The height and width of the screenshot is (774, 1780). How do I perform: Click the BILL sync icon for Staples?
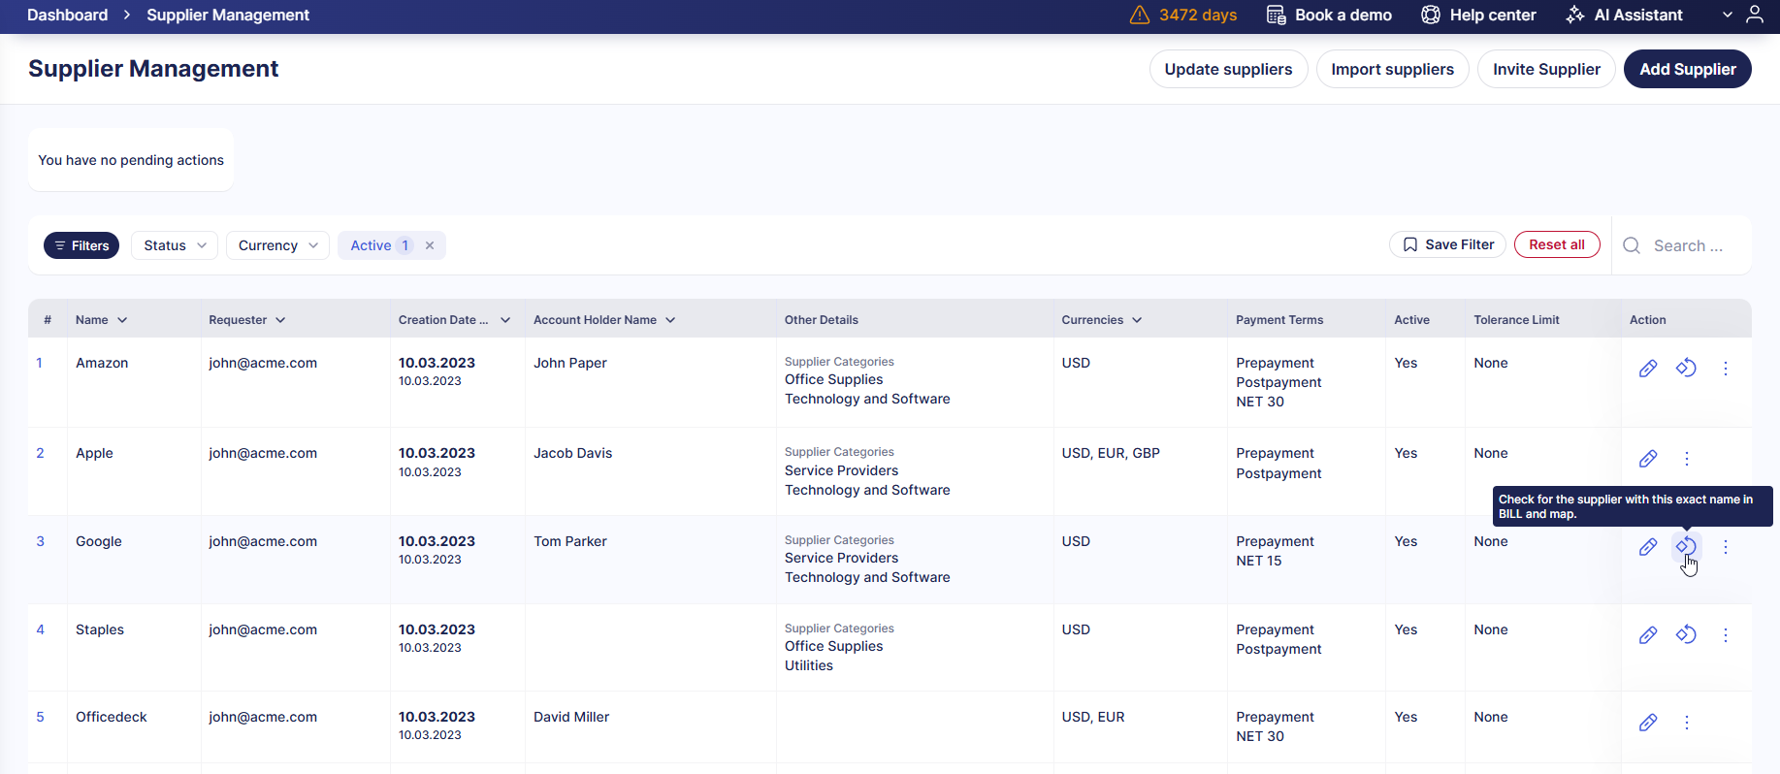[x=1686, y=634]
